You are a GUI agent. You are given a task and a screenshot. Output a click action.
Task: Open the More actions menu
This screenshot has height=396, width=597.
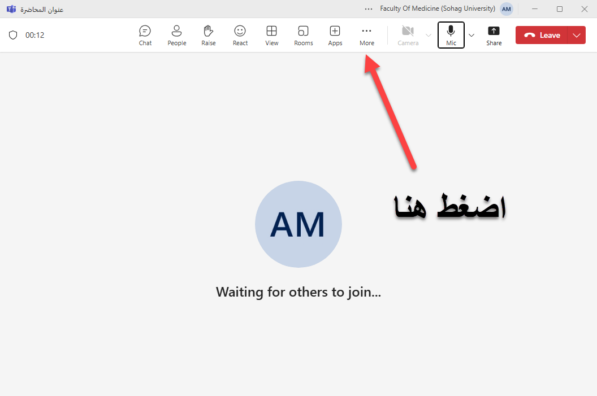point(367,35)
